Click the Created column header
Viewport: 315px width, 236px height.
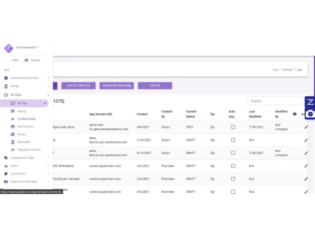click(142, 114)
